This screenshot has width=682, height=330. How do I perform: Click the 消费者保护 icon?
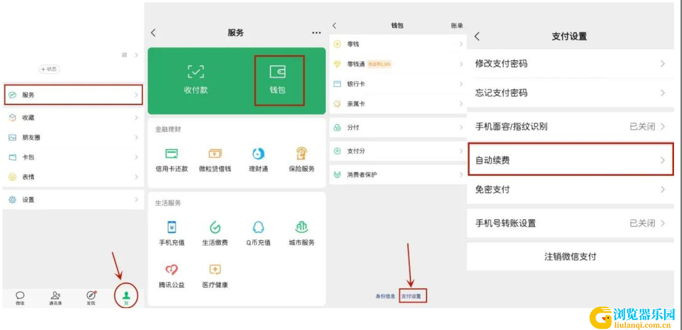pyautogui.click(x=337, y=175)
